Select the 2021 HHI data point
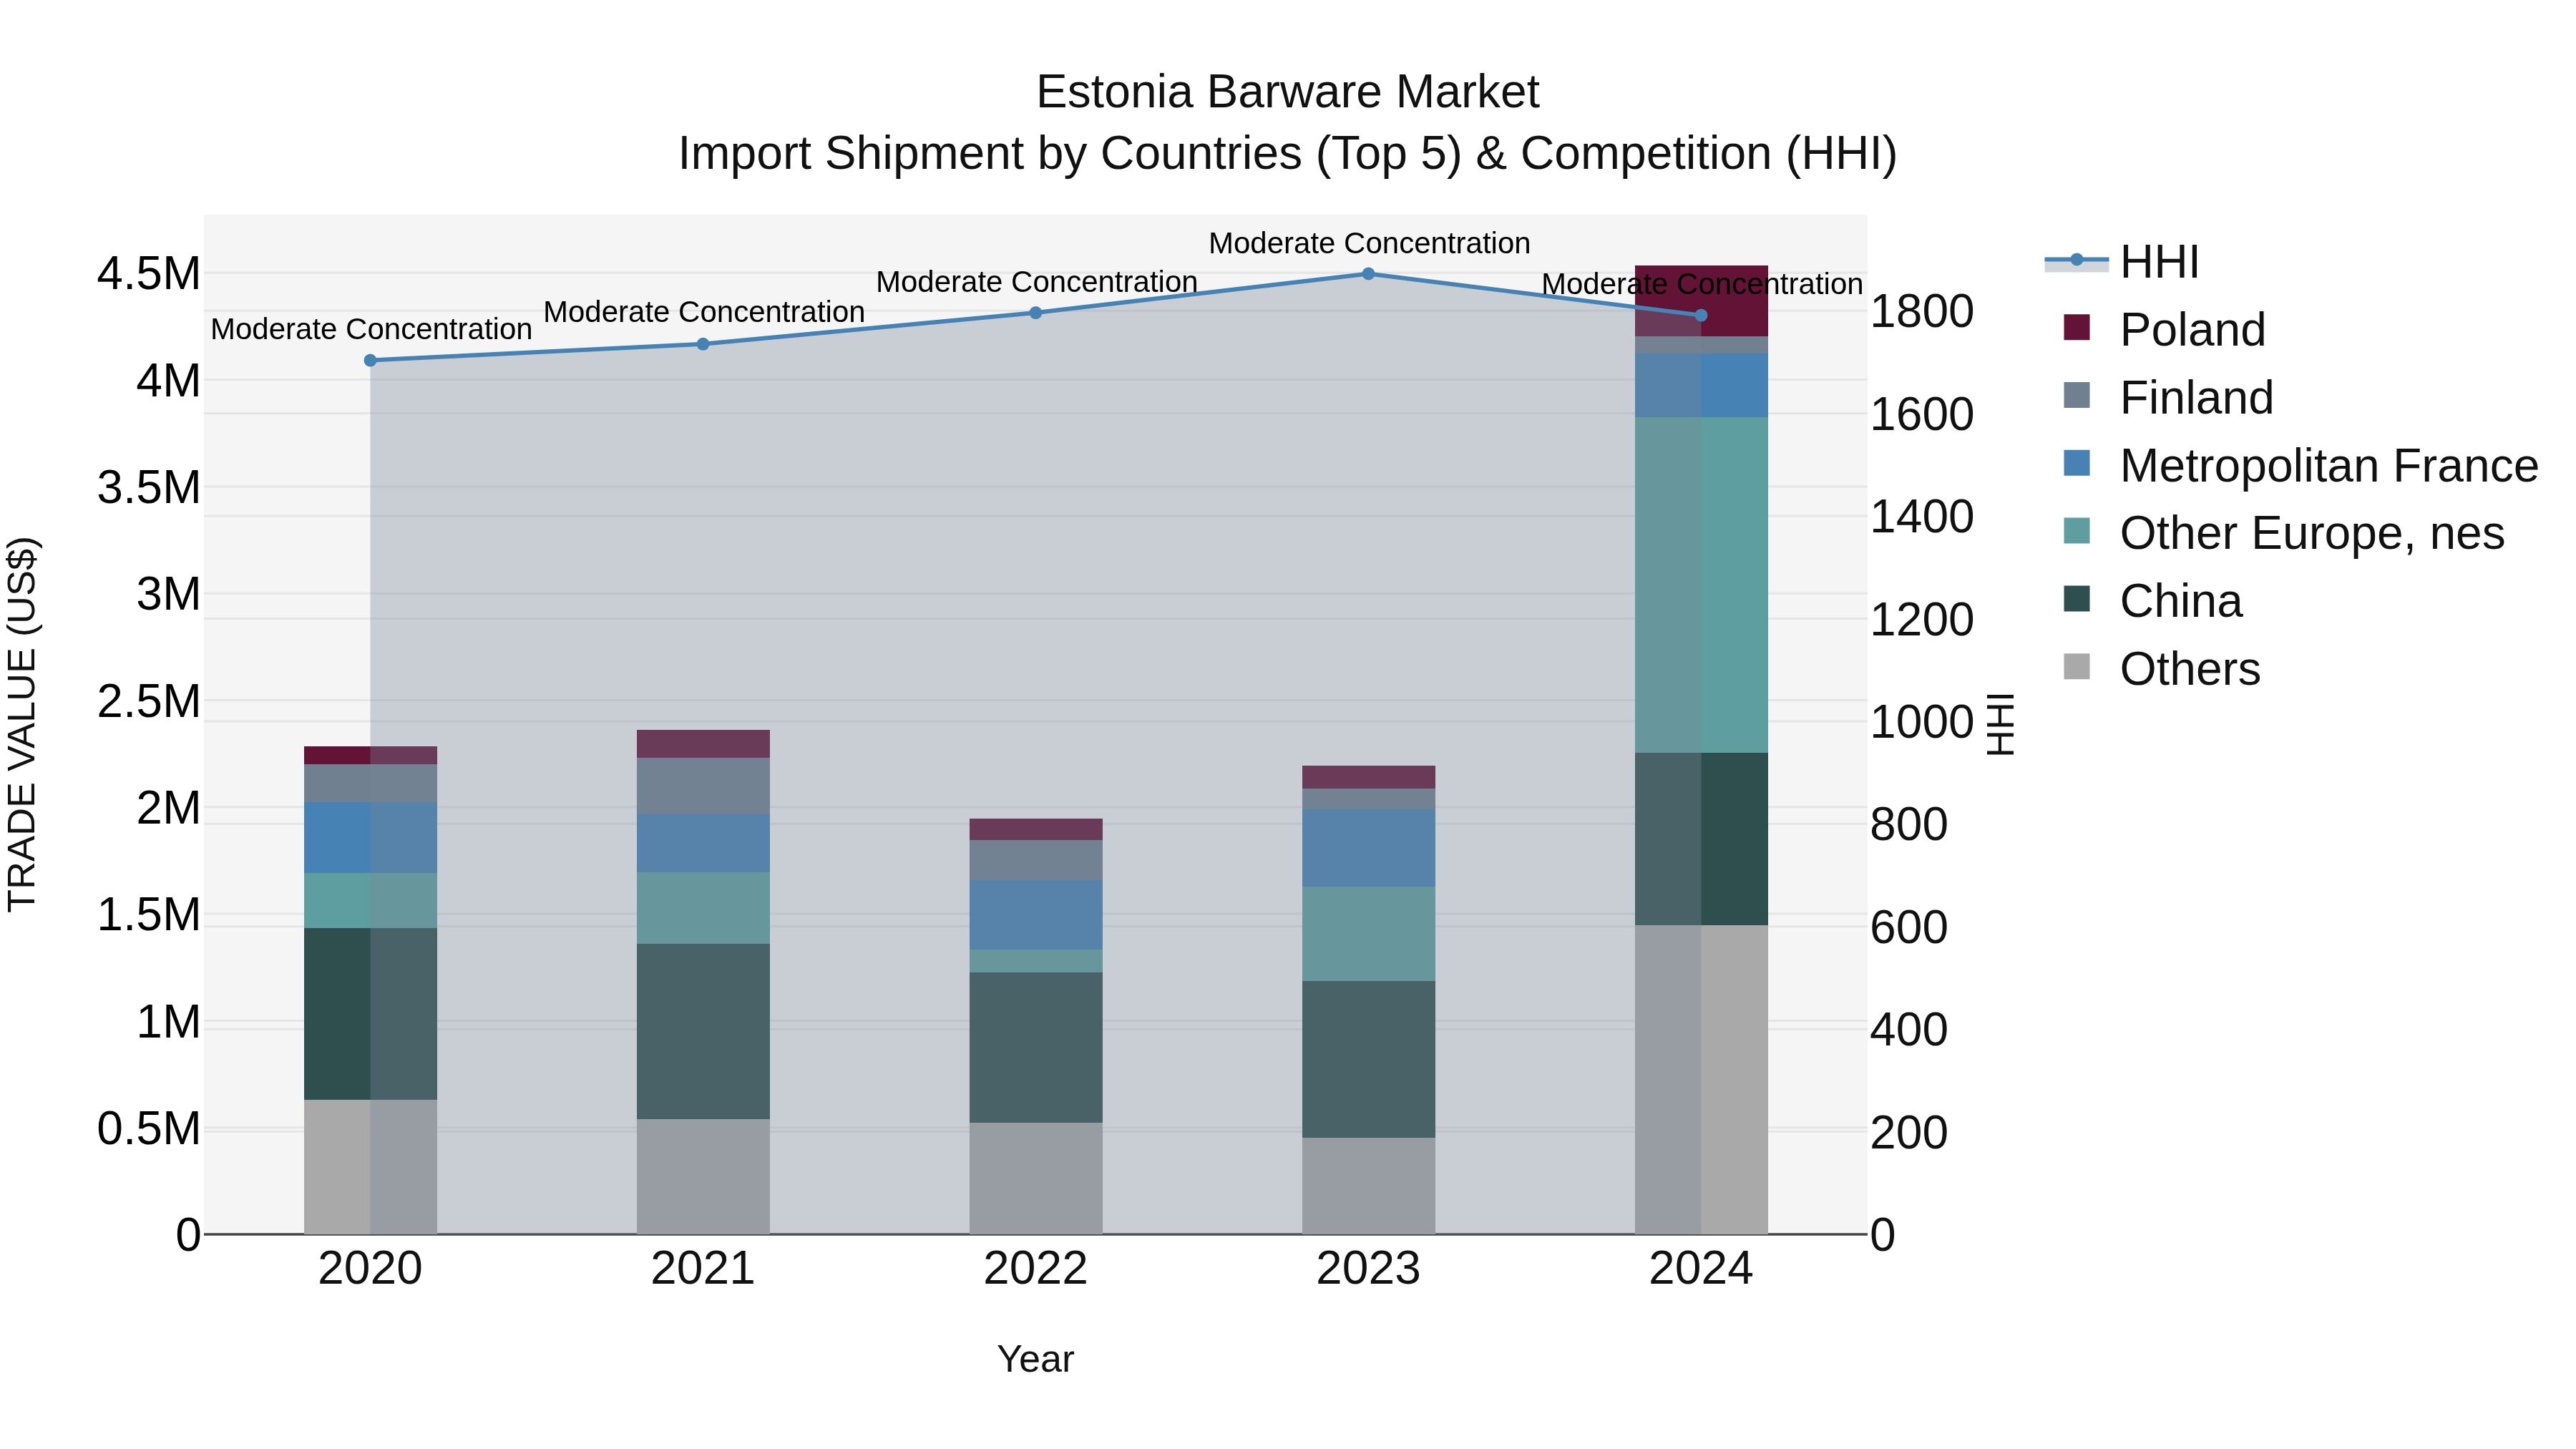Image resolution: width=2576 pixels, height=1449 pixels. pyautogui.click(x=703, y=344)
